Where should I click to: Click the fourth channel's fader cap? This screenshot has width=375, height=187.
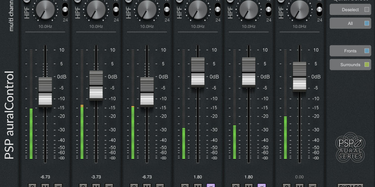pyautogui.click(x=198, y=72)
